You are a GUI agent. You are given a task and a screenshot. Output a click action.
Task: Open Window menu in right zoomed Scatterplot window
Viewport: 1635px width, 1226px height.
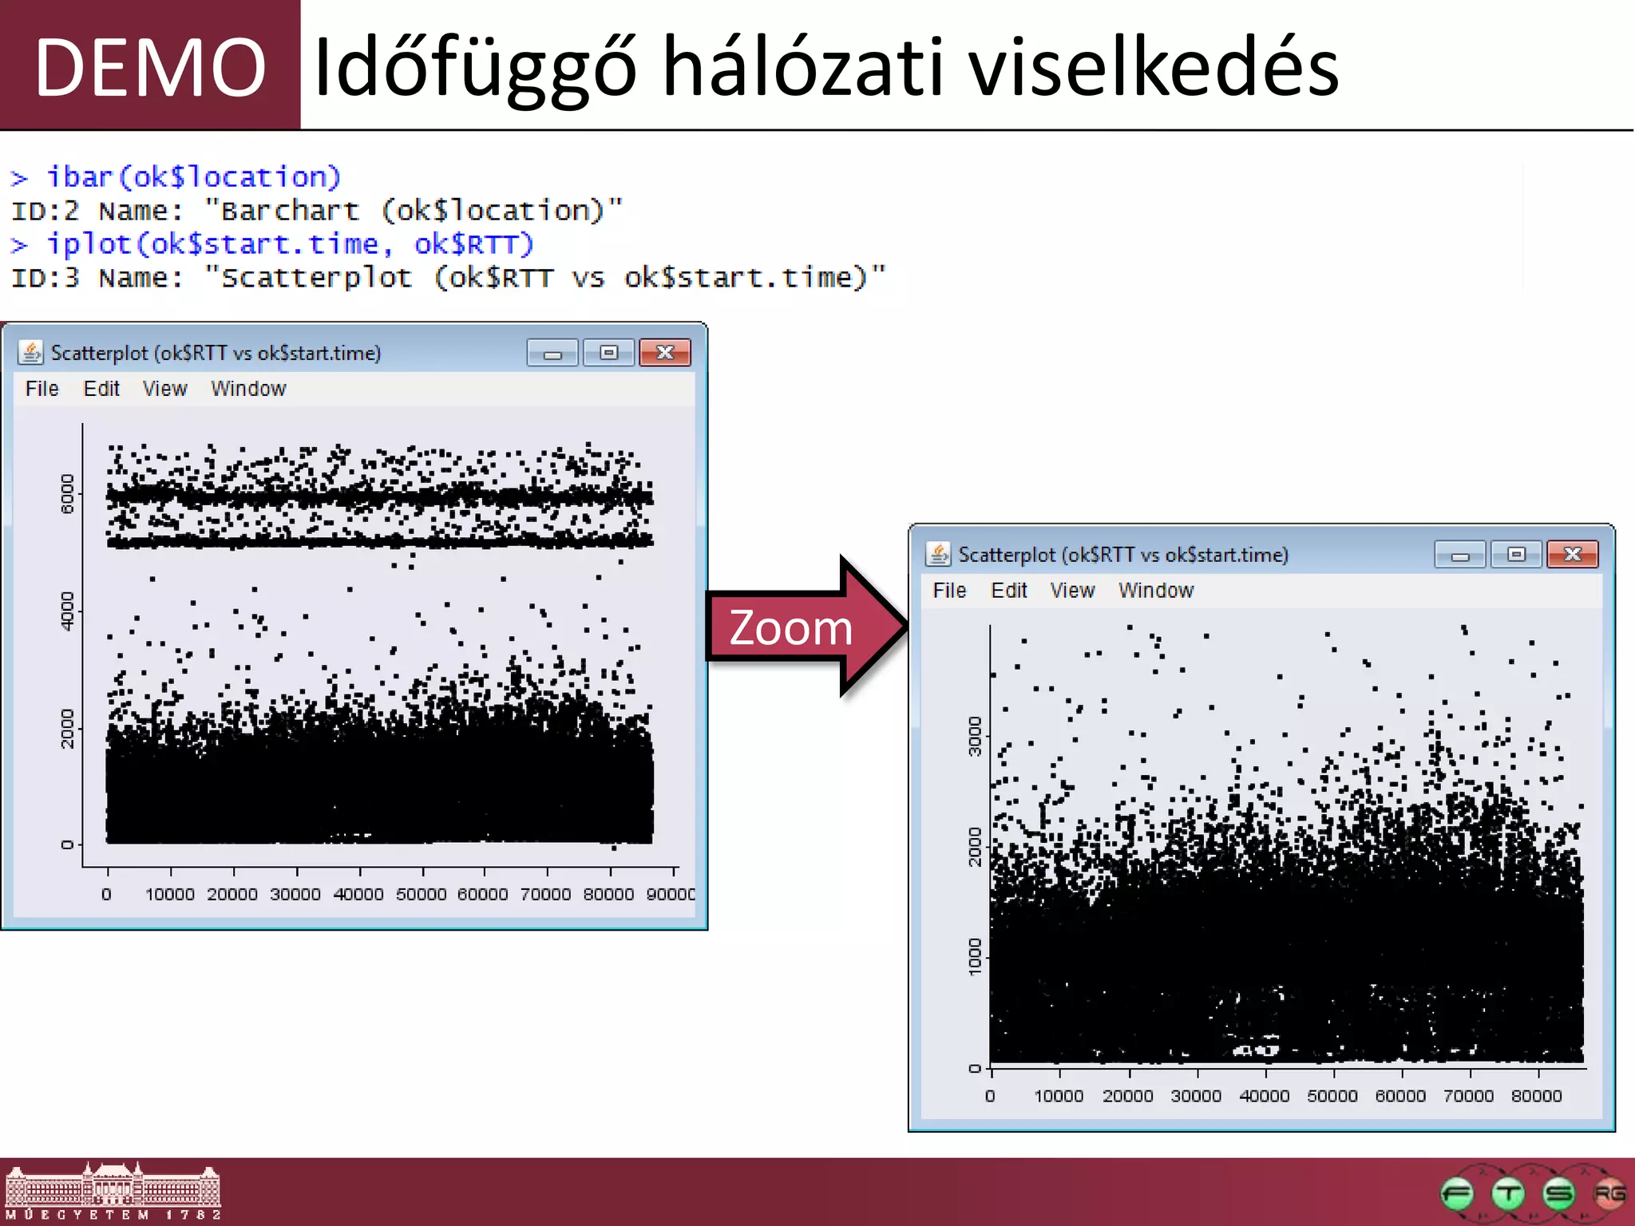(x=1156, y=591)
